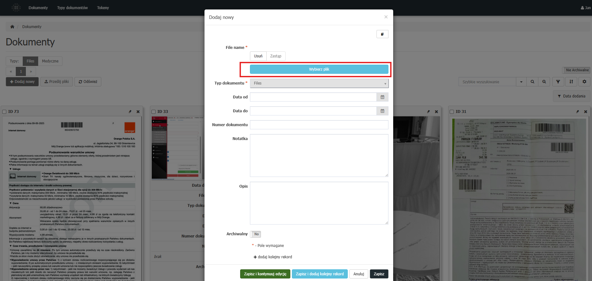Viewport: 592px width, 281px height.
Task: Click the copy icon in dialog corner
Action: tap(382, 34)
